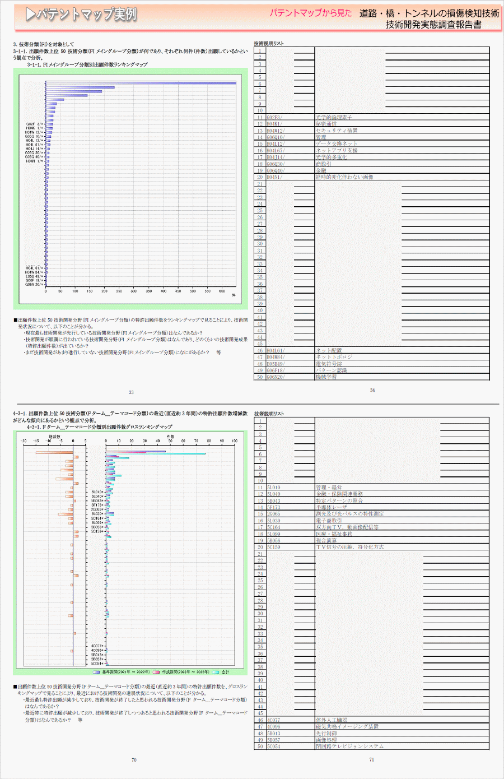Screen dimensions: 504x779
Task: Click the 4C096 磁気共鳴イメージング装置 entry
Action: point(336,727)
